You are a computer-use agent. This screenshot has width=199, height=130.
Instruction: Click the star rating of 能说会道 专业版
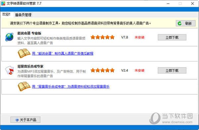(x=102, y=37)
